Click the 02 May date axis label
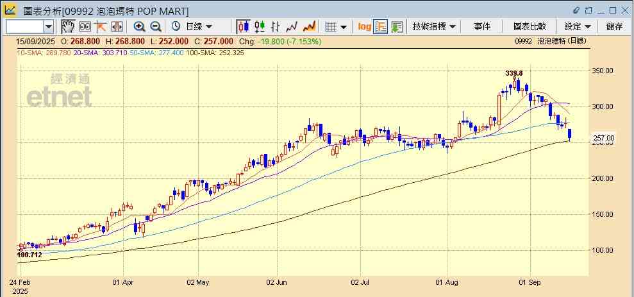634x297 pixels. [199, 282]
